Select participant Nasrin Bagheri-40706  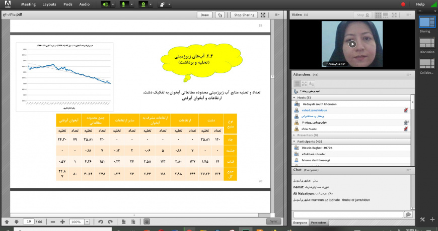point(351,148)
